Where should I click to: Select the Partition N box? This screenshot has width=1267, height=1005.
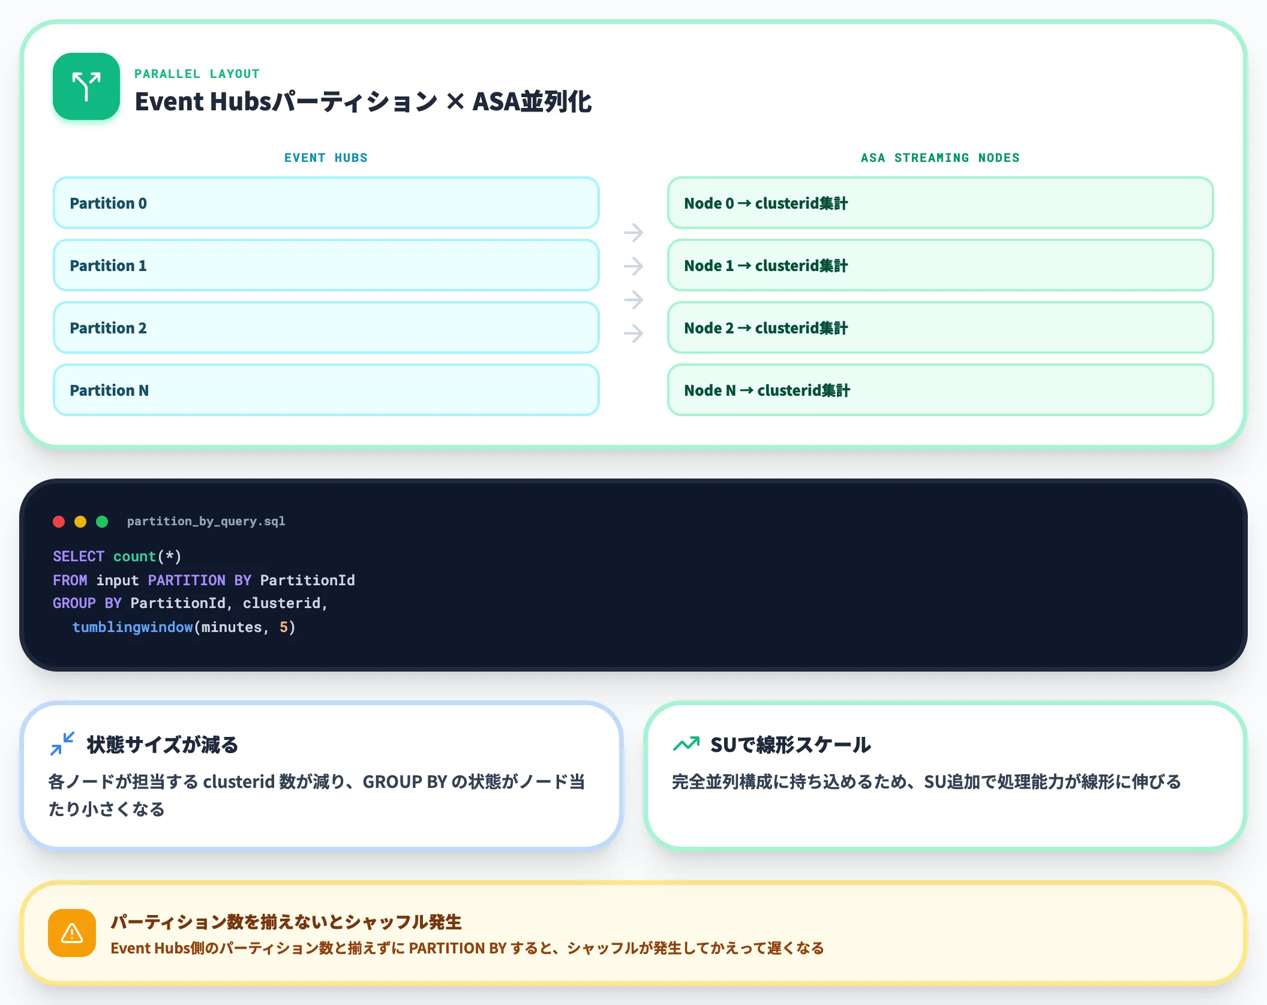point(326,390)
